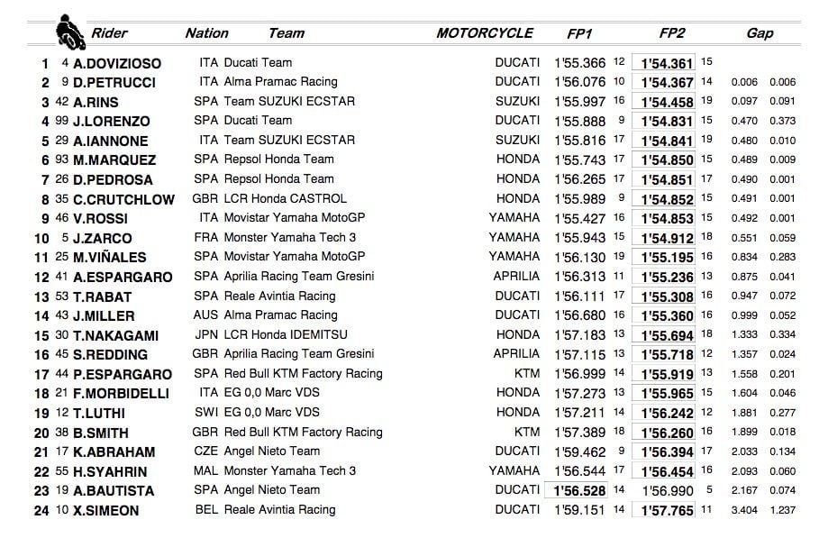Select rider X.SIMEON in last row
Image resolution: width=819 pixels, height=538 pixels.
tap(106, 510)
